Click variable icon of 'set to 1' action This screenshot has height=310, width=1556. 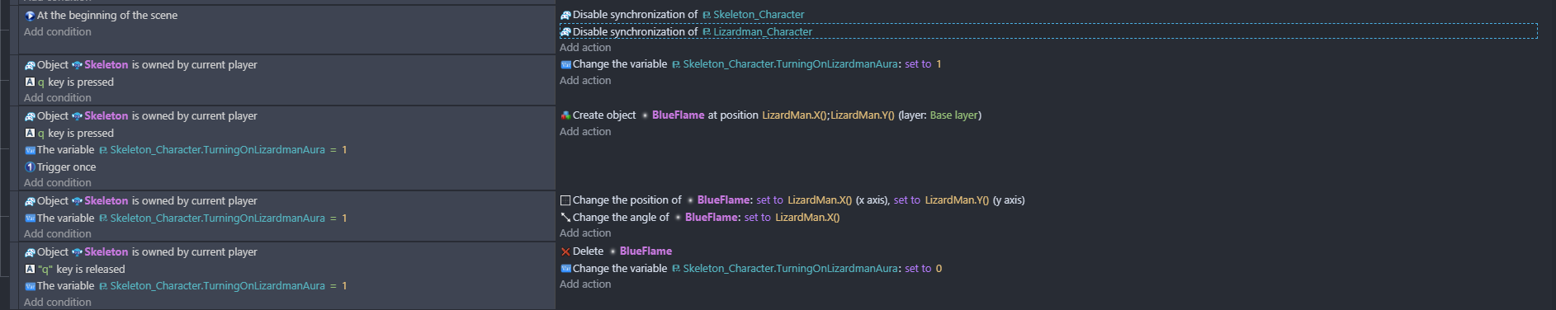565,64
